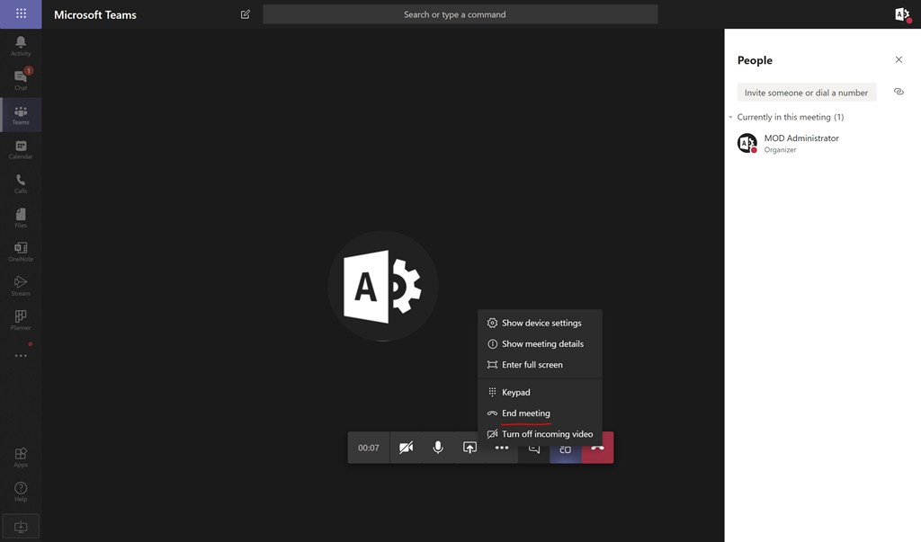Open the Activity feed

point(20,43)
